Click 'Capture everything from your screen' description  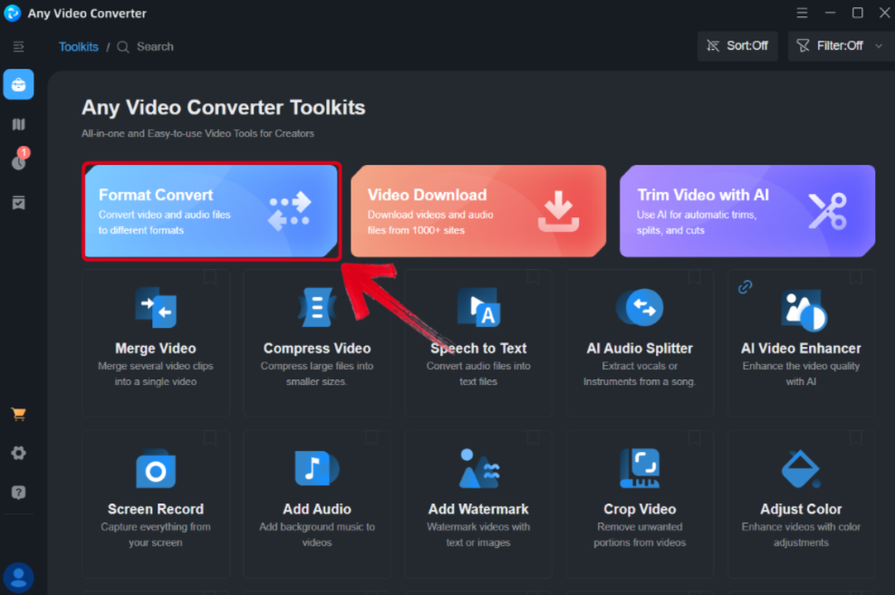pos(156,534)
